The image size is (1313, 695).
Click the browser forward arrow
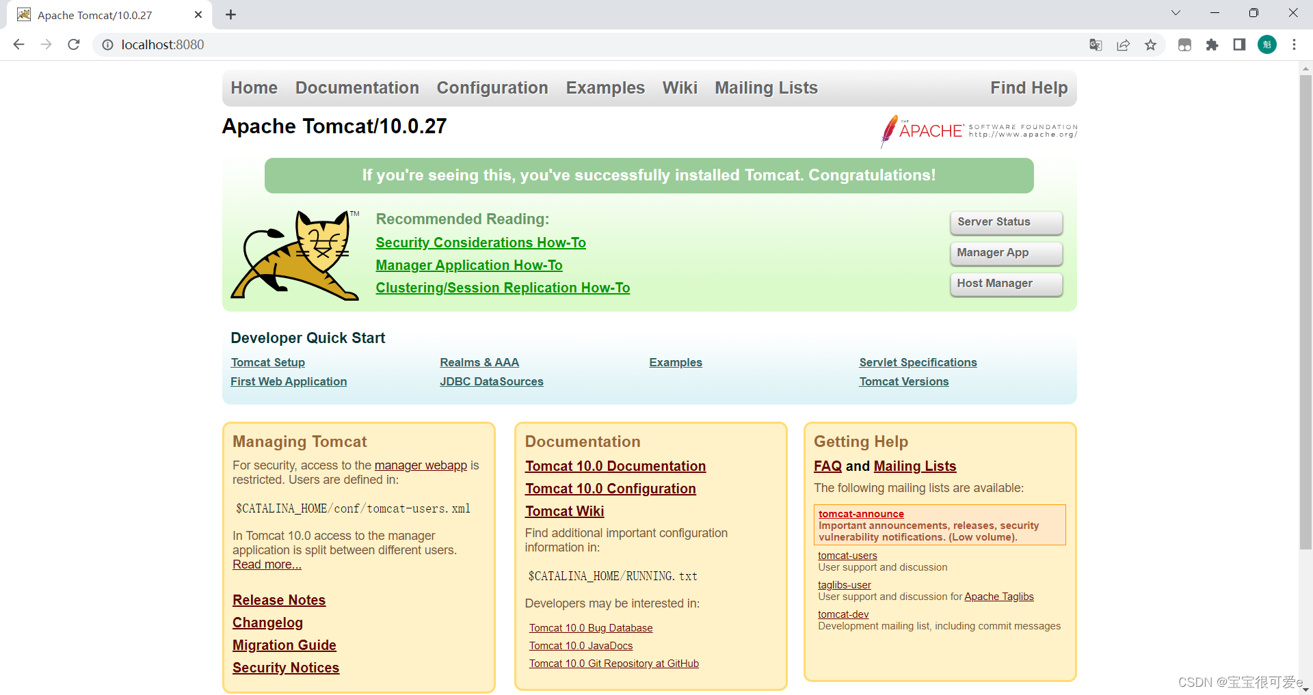click(x=46, y=44)
